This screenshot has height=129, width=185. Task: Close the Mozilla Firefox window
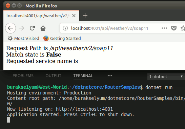pos(8,5)
